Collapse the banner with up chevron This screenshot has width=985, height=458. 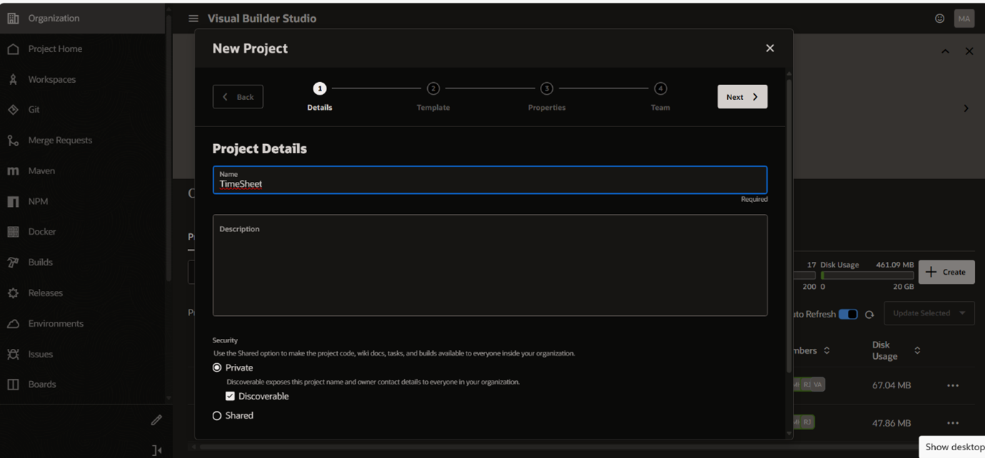tap(945, 51)
